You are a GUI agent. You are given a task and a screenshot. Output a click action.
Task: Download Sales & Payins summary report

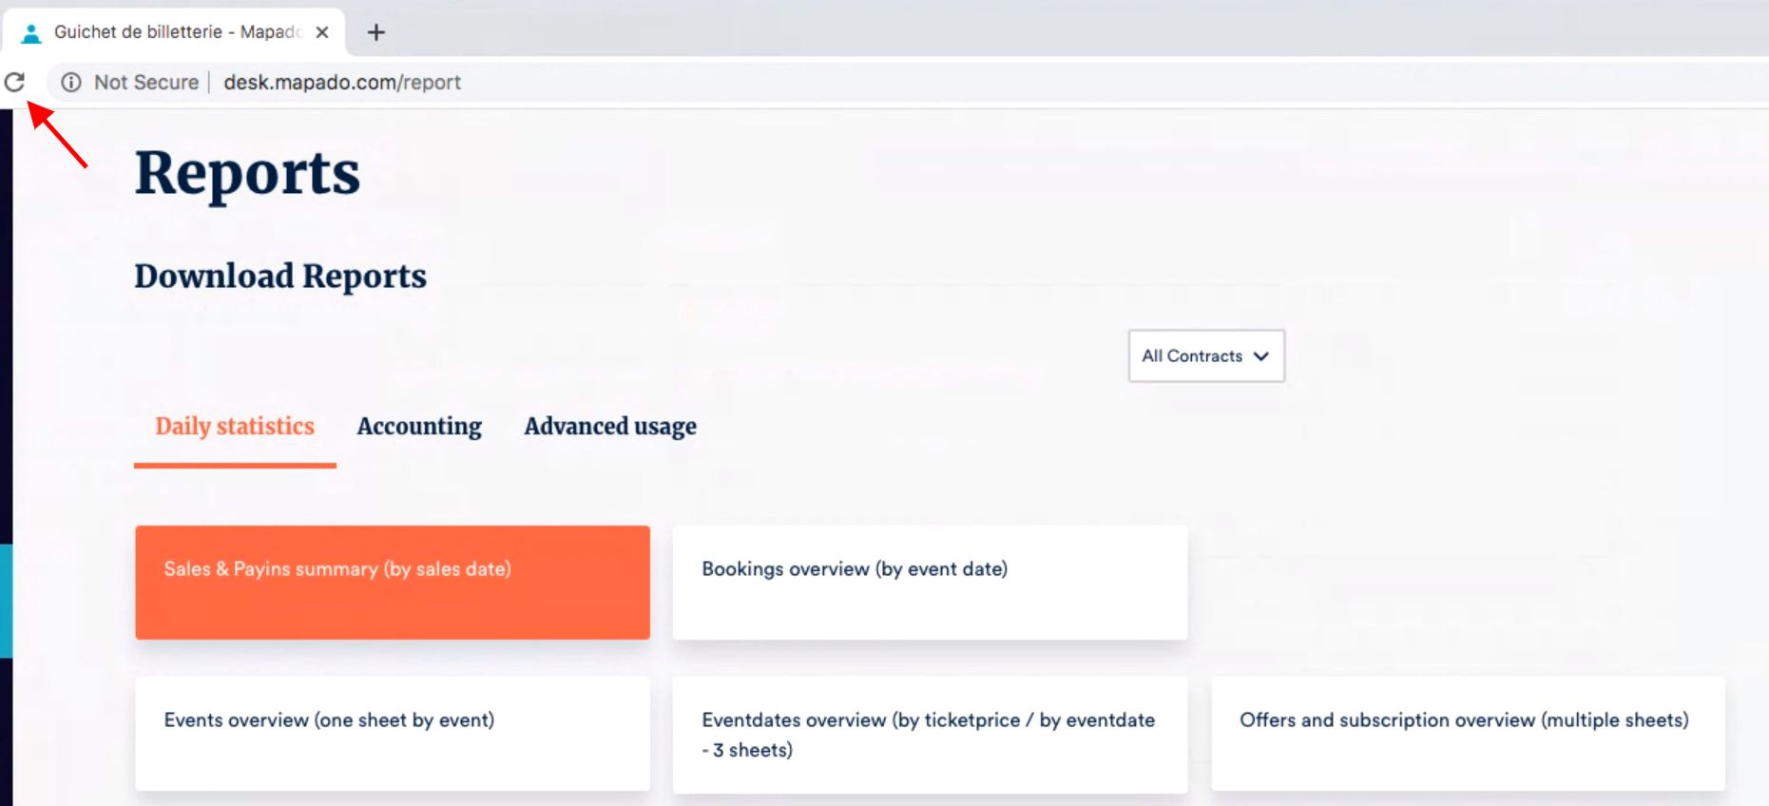coord(392,582)
